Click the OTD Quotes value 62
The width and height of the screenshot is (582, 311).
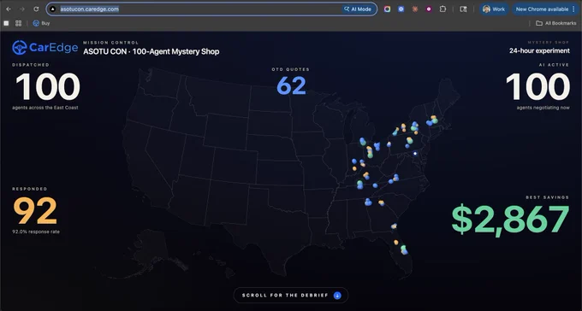pyautogui.click(x=291, y=85)
